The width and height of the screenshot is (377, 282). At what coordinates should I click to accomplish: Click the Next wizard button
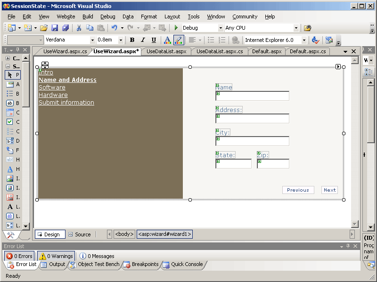(x=329, y=190)
